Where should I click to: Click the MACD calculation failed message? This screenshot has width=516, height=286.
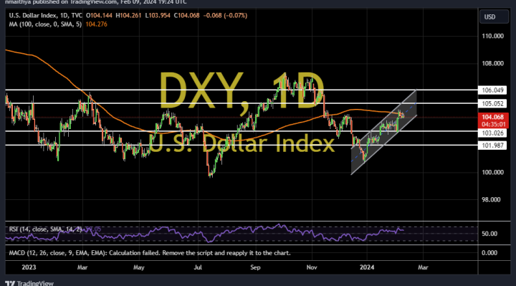[x=150, y=253]
